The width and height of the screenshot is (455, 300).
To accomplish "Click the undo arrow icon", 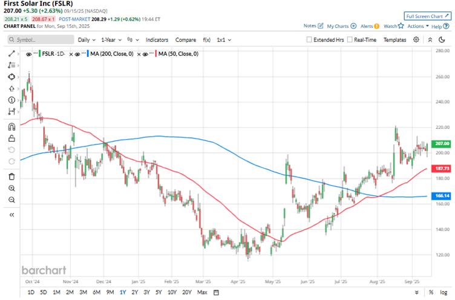I will [x=11, y=150].
